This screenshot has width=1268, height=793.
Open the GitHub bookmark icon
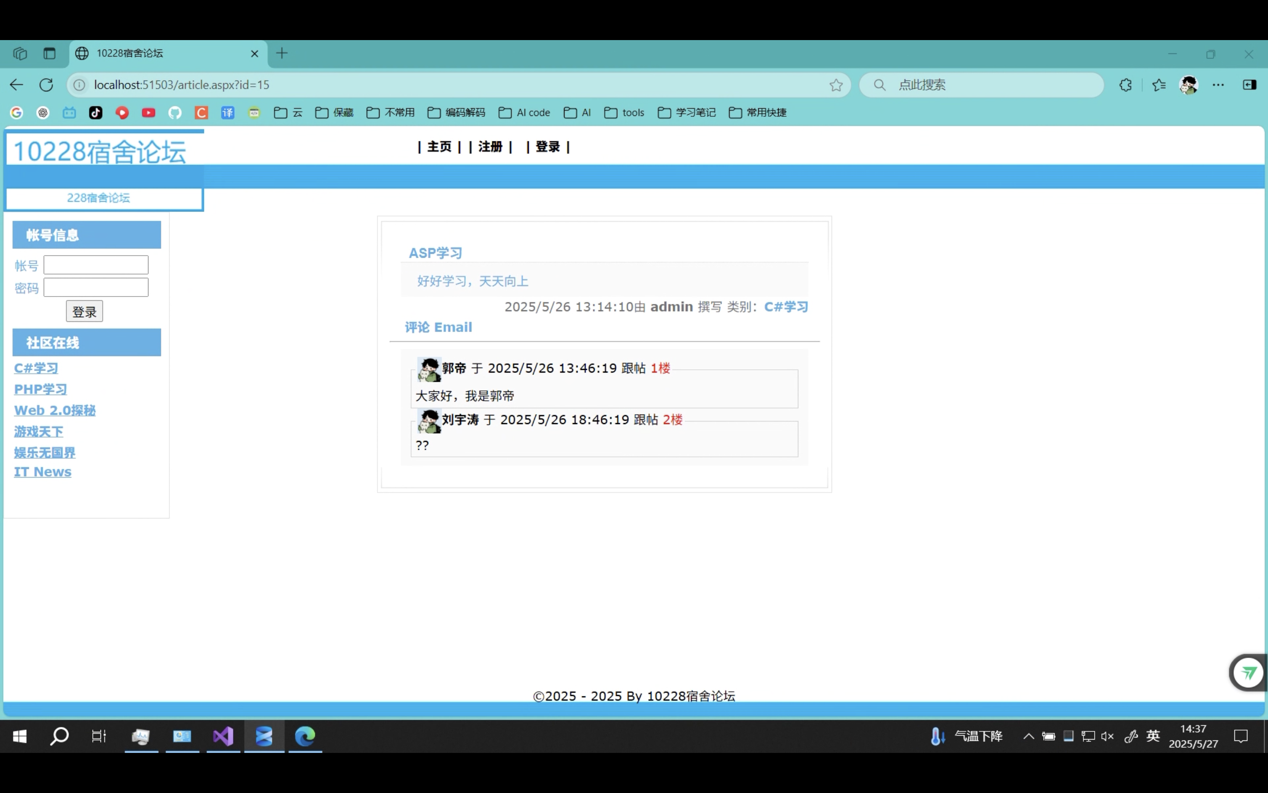(175, 113)
